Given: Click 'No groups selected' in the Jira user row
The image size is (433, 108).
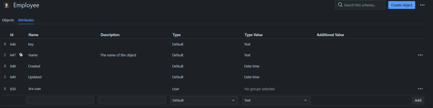Looking at the screenshot, I should click(259, 89).
